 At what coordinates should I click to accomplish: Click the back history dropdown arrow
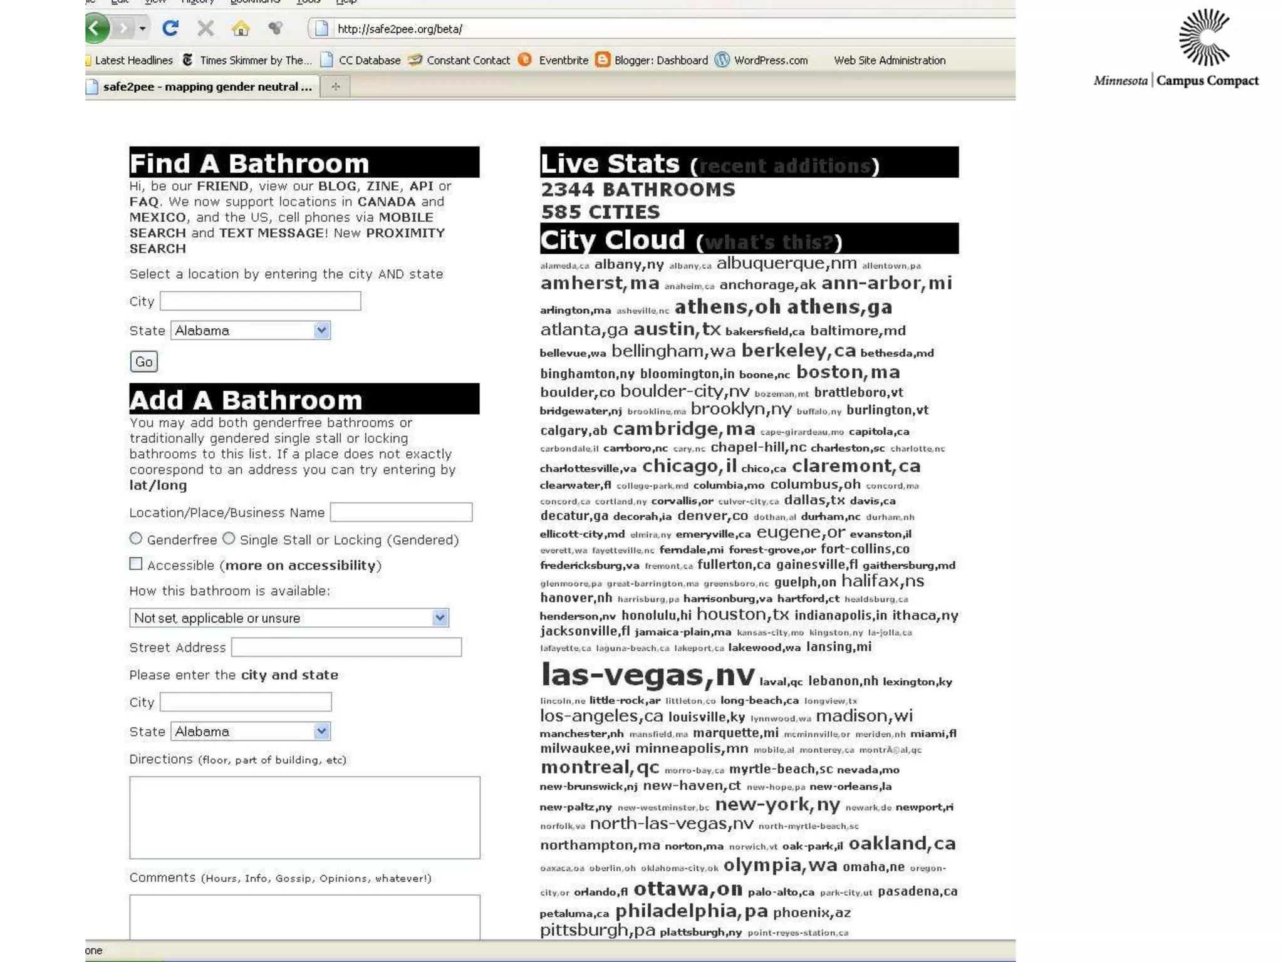pos(143,28)
